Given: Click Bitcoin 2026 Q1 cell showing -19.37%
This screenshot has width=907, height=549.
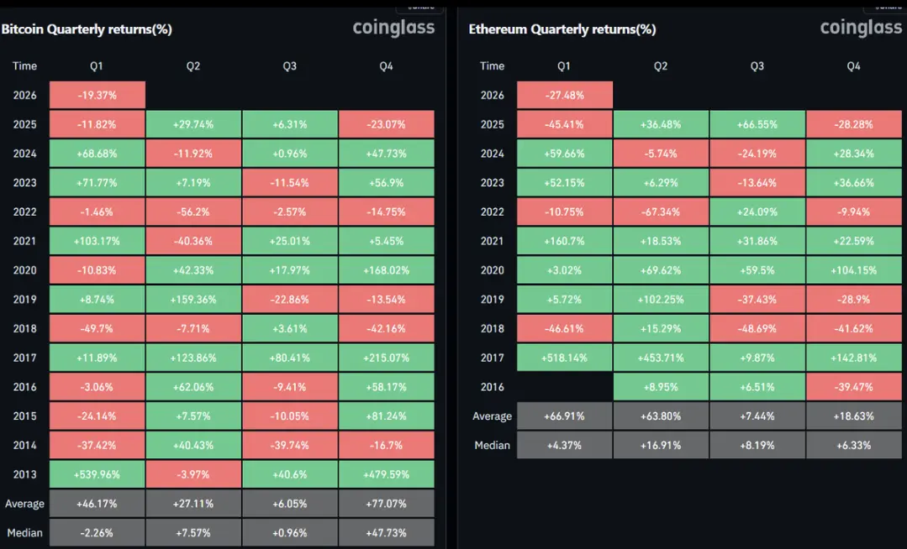Looking at the screenshot, I should [x=97, y=96].
